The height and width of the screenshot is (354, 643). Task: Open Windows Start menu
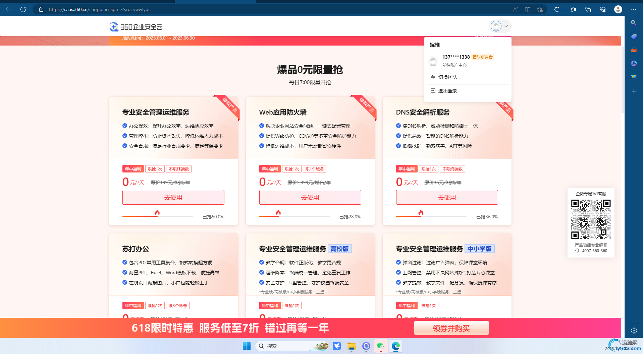[247, 346]
